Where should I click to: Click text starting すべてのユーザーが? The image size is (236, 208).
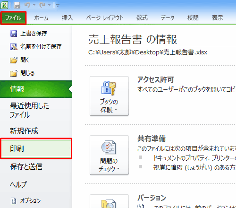coord(186,89)
